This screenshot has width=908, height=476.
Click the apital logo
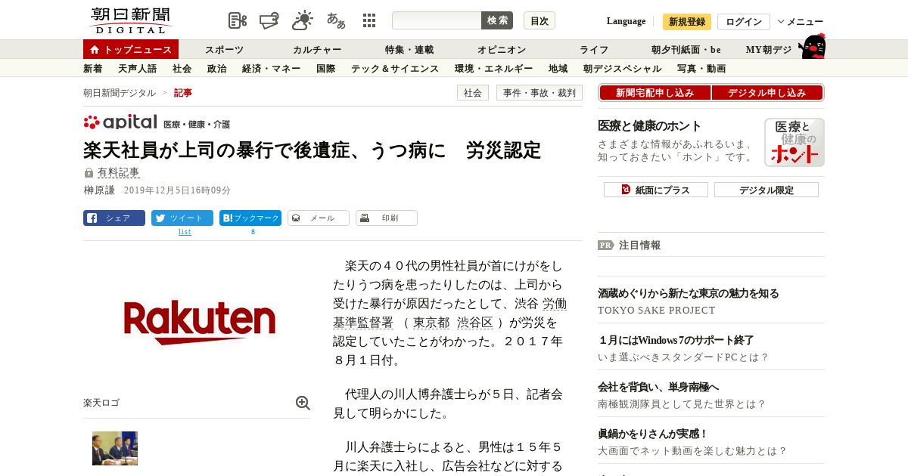(x=120, y=122)
